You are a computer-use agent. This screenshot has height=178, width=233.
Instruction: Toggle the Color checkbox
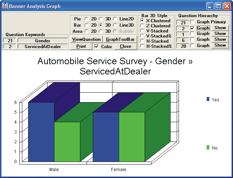coord(96,46)
